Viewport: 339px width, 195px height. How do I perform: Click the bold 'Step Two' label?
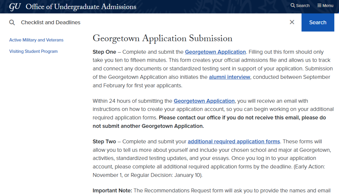tap(105, 141)
